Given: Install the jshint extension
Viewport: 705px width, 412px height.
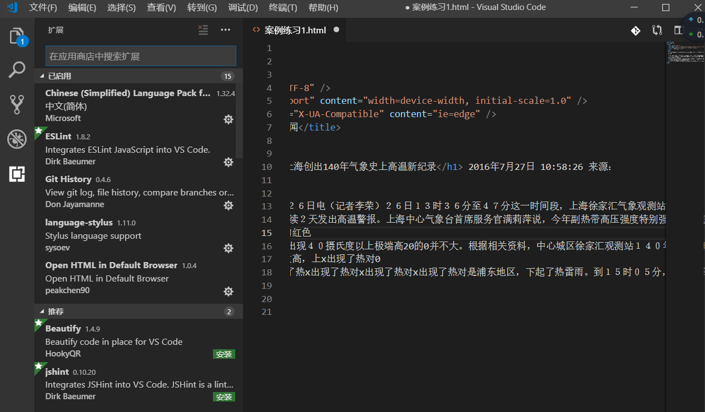Looking at the screenshot, I should point(224,396).
